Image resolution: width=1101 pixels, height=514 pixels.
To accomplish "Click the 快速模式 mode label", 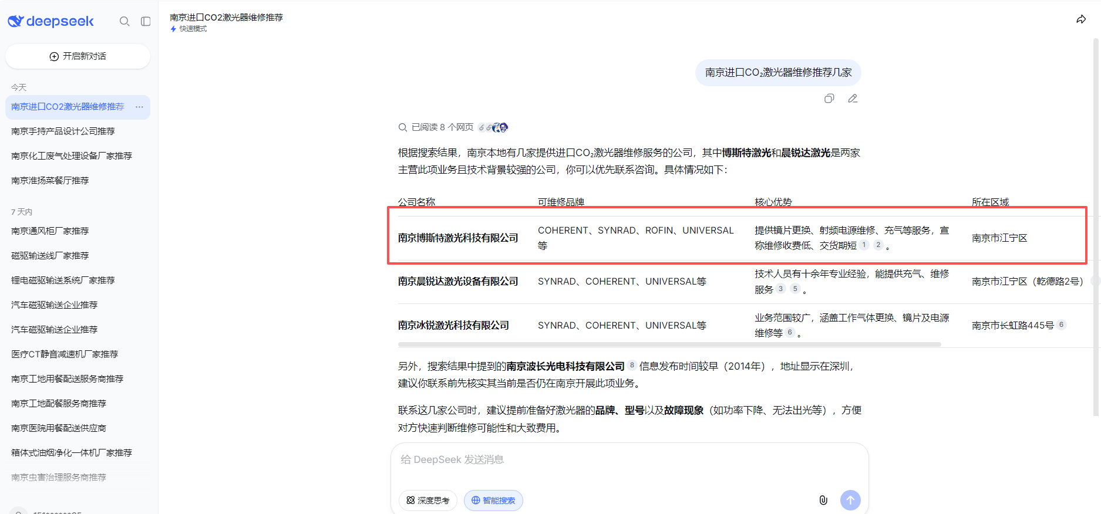I will pyautogui.click(x=188, y=29).
